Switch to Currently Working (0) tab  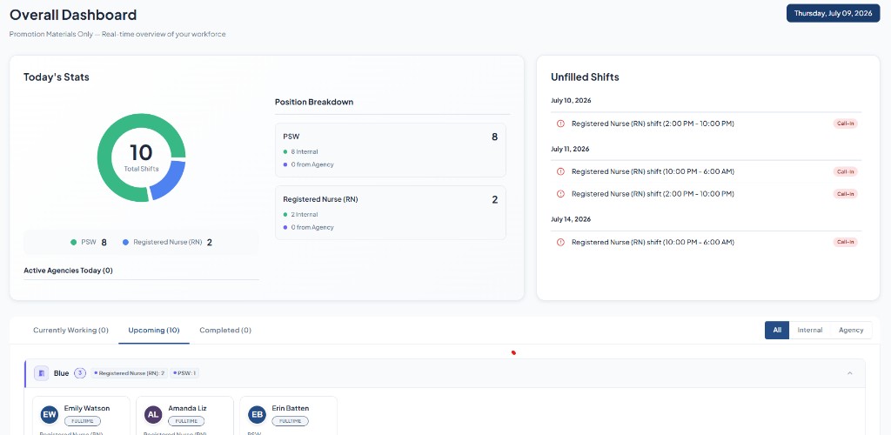click(70, 330)
